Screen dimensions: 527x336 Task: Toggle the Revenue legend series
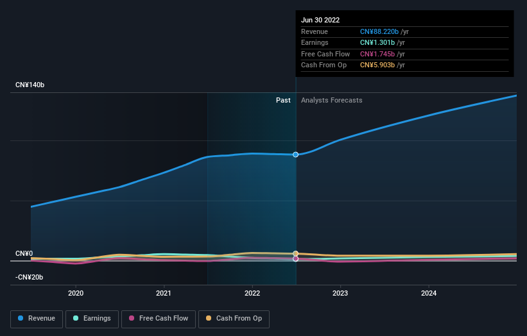point(37,319)
